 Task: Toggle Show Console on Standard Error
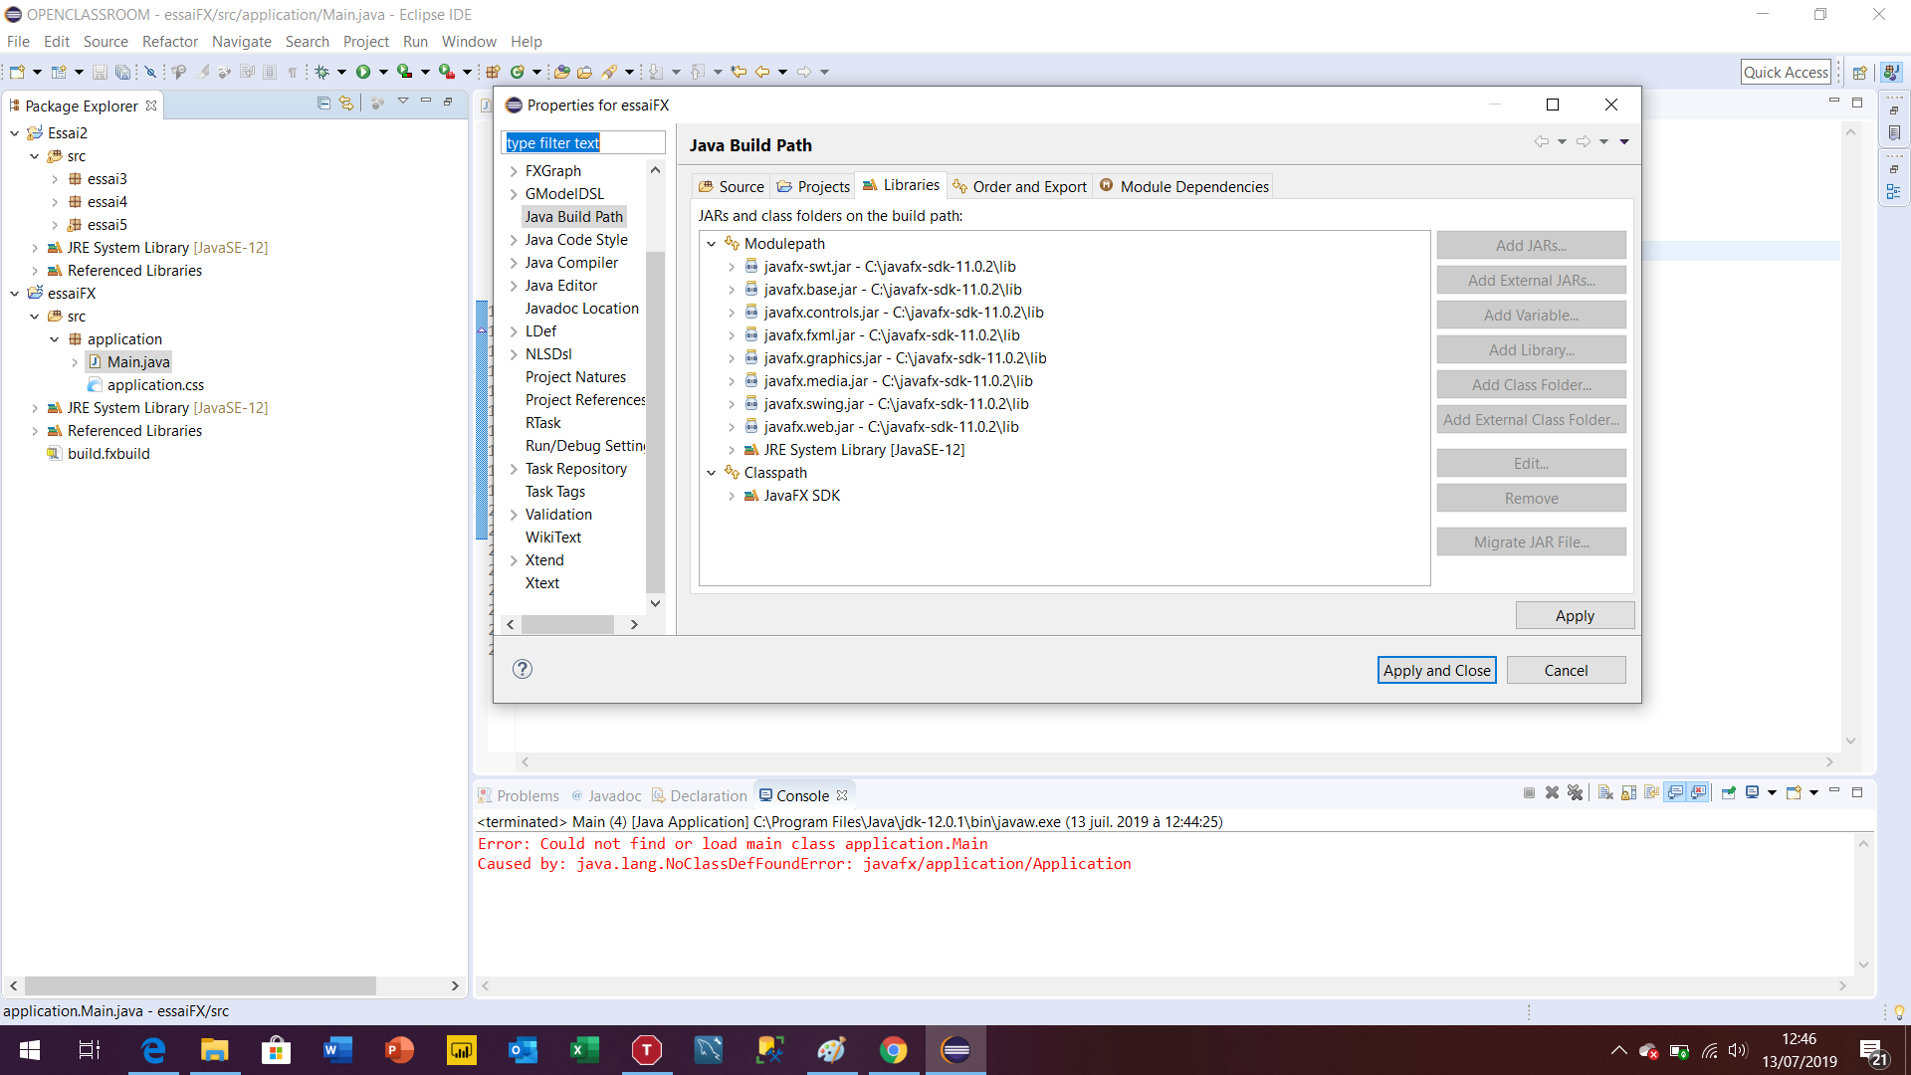click(1699, 793)
